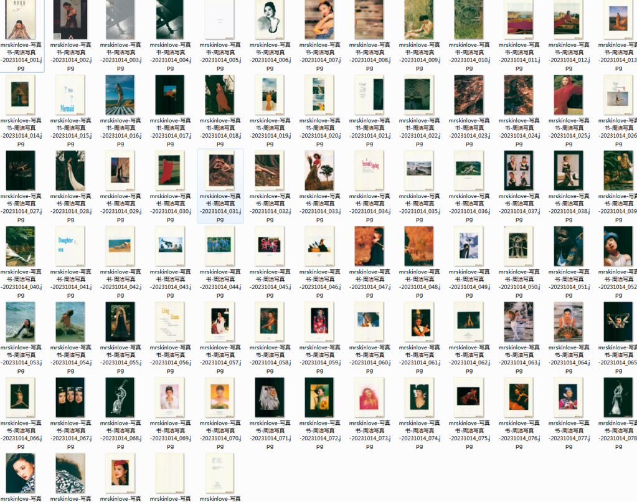Choose the thumbnail of file 20231014_067.jpg

(70, 397)
